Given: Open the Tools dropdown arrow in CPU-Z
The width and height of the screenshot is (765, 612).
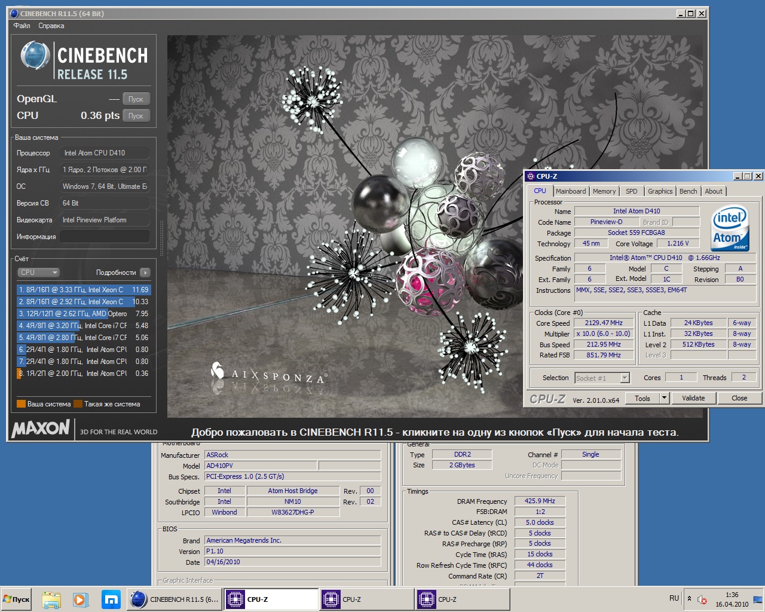Looking at the screenshot, I should coord(664,398).
